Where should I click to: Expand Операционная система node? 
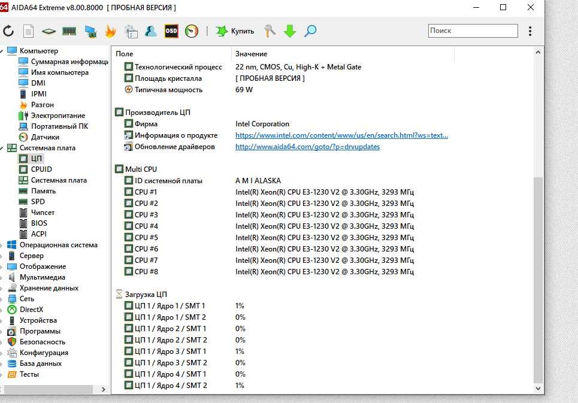click(x=1, y=245)
